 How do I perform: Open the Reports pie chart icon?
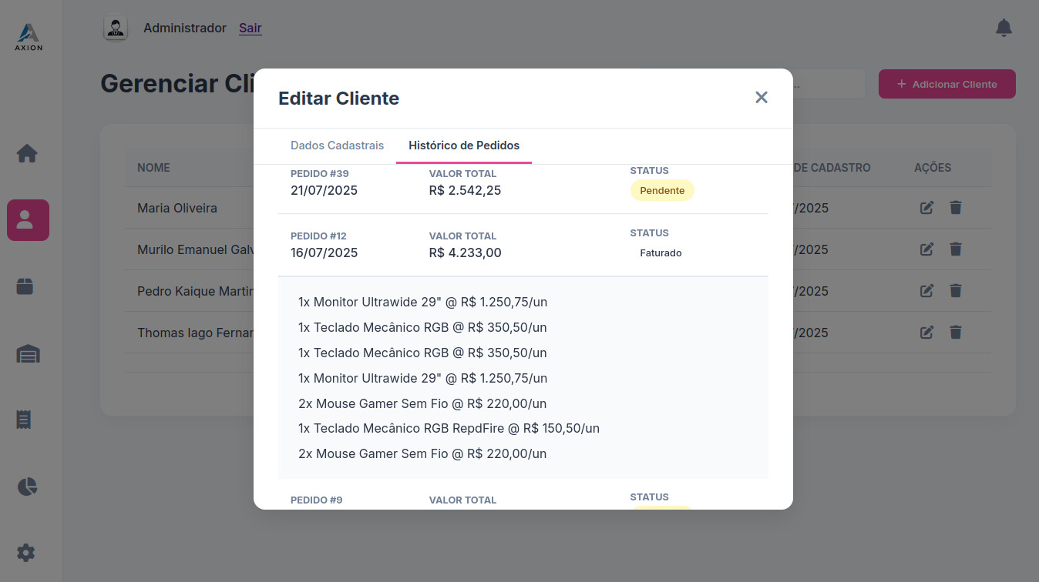[27, 487]
